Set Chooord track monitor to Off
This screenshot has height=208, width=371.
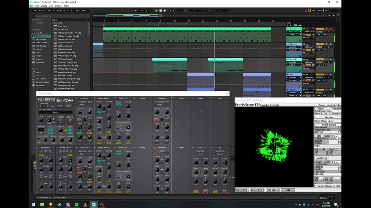(313, 50)
